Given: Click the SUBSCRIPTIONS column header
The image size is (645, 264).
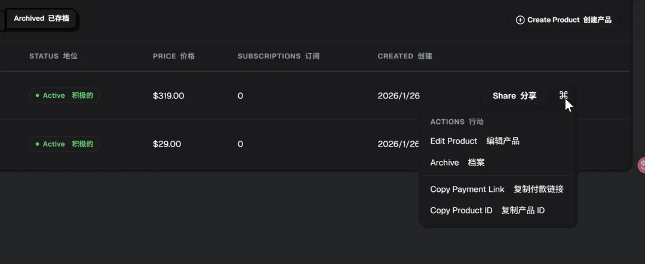Looking at the screenshot, I should point(278,56).
